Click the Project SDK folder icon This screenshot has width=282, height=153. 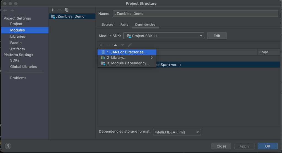[x=129, y=36]
